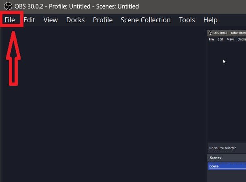Select the 'Scene' item in Scenes list
Viewport: 246px width, 182px height.
pos(227,166)
